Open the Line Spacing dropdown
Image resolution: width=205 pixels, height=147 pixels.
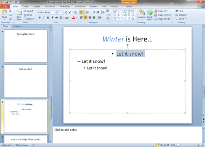pyautogui.click(x=103, y=12)
